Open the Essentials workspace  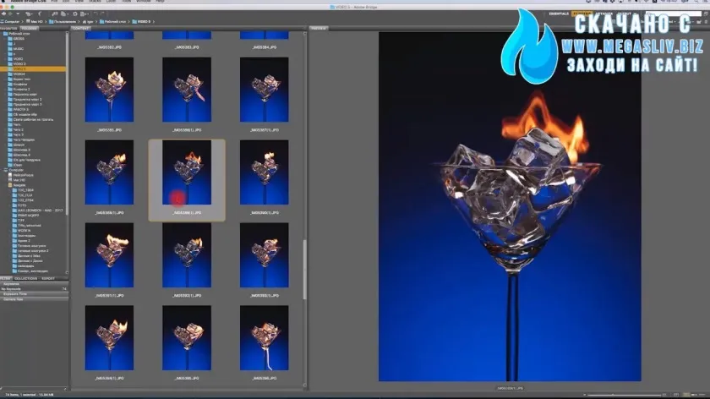[x=559, y=14]
